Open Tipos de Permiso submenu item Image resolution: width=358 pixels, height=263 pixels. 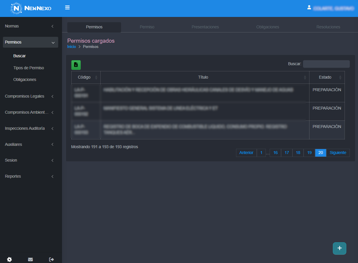coord(29,68)
